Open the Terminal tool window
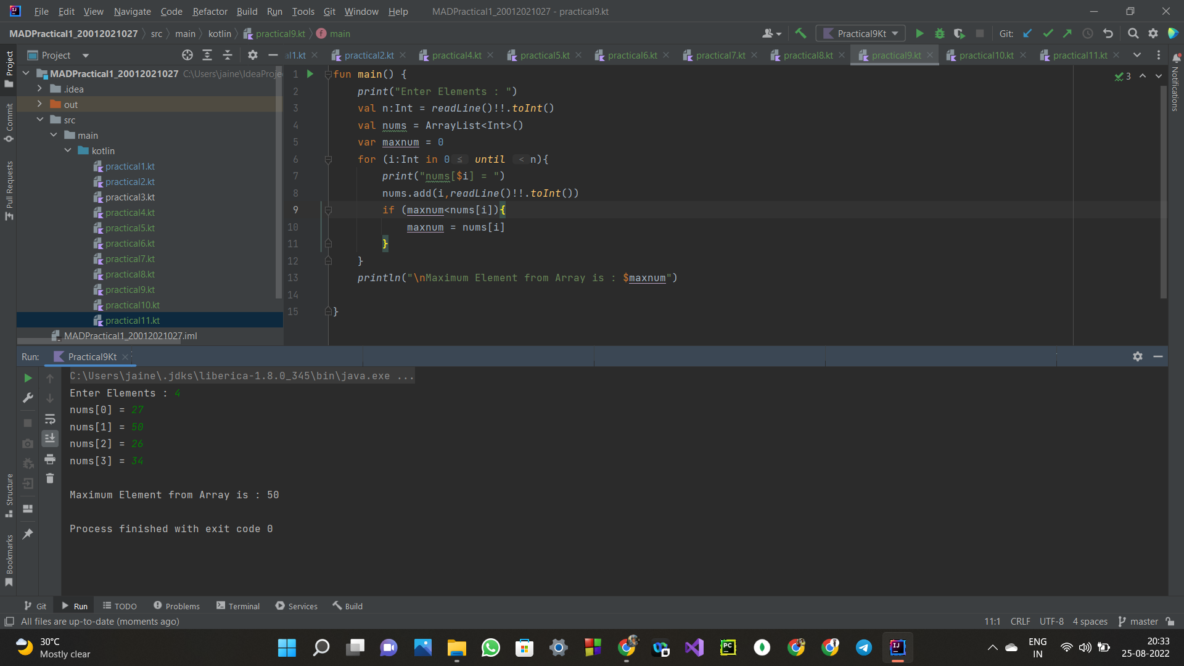Screen dimensions: 1184x666 pyautogui.click(x=238, y=606)
